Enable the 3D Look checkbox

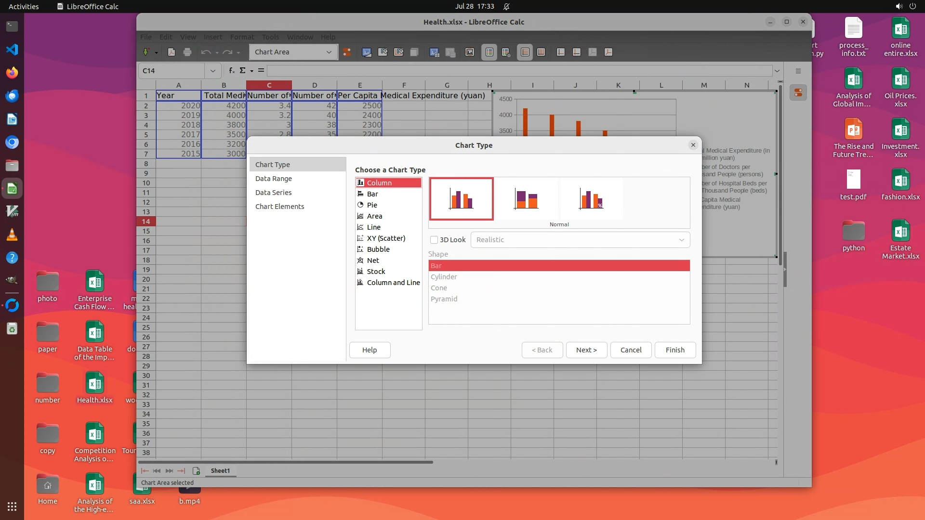coord(434,240)
